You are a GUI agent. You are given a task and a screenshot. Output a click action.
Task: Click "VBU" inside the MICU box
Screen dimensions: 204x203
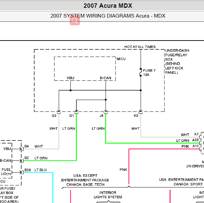coord(70,78)
